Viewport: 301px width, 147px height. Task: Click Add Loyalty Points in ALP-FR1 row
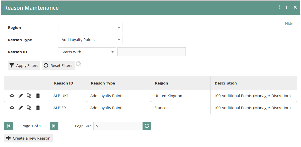click(119, 108)
